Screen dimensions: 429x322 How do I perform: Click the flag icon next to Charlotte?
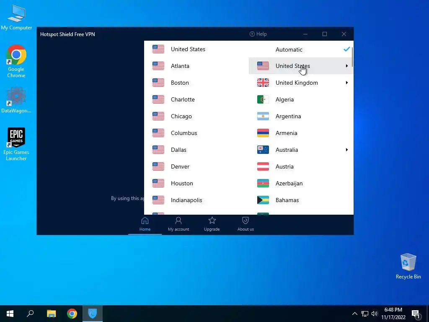click(x=158, y=99)
